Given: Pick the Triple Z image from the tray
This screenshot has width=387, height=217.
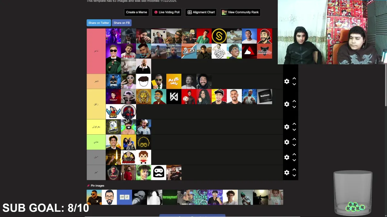Looking at the screenshot, I should [x=200, y=197].
